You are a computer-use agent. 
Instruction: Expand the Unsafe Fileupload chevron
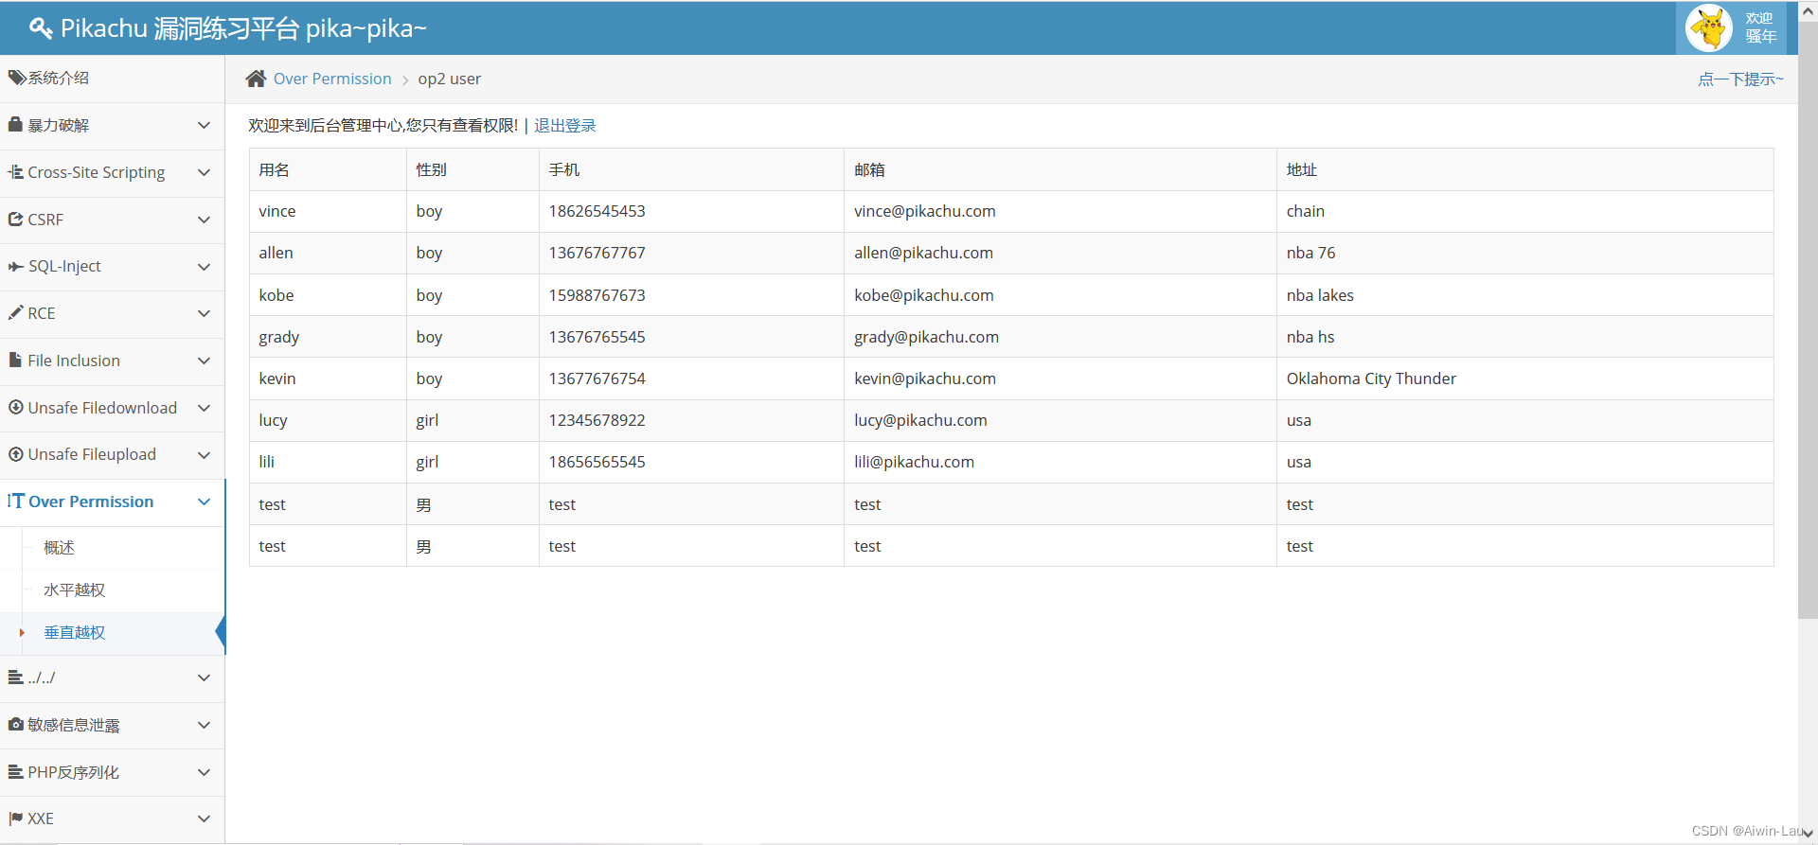[204, 455]
